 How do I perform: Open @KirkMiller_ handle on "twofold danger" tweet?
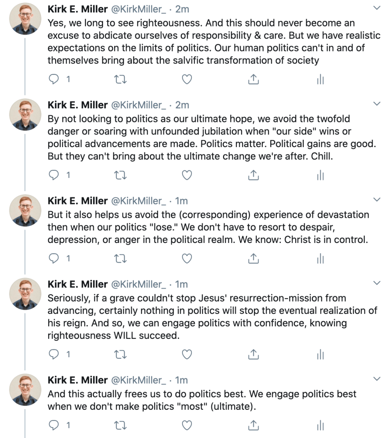tap(138, 105)
